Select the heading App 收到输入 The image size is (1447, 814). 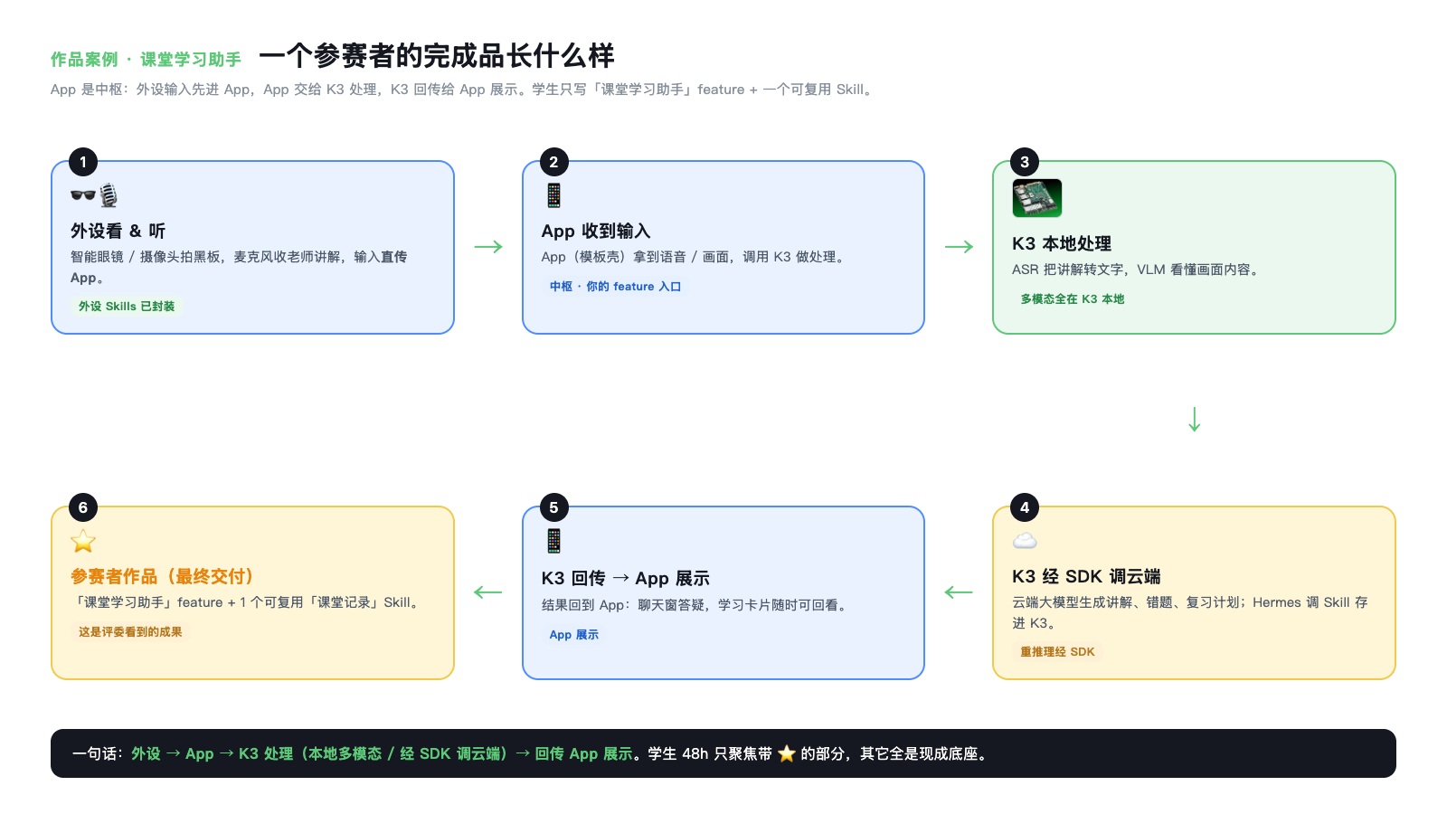pos(596,232)
